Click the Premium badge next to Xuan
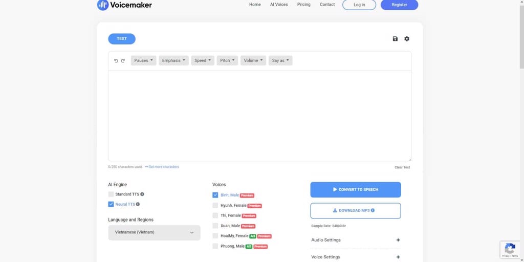 pyautogui.click(x=248, y=226)
